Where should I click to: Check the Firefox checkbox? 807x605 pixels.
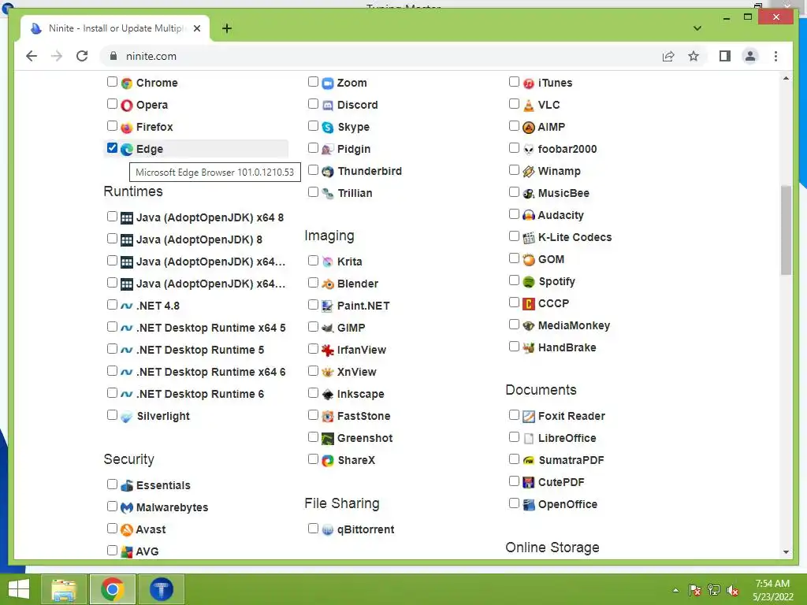[x=112, y=126]
